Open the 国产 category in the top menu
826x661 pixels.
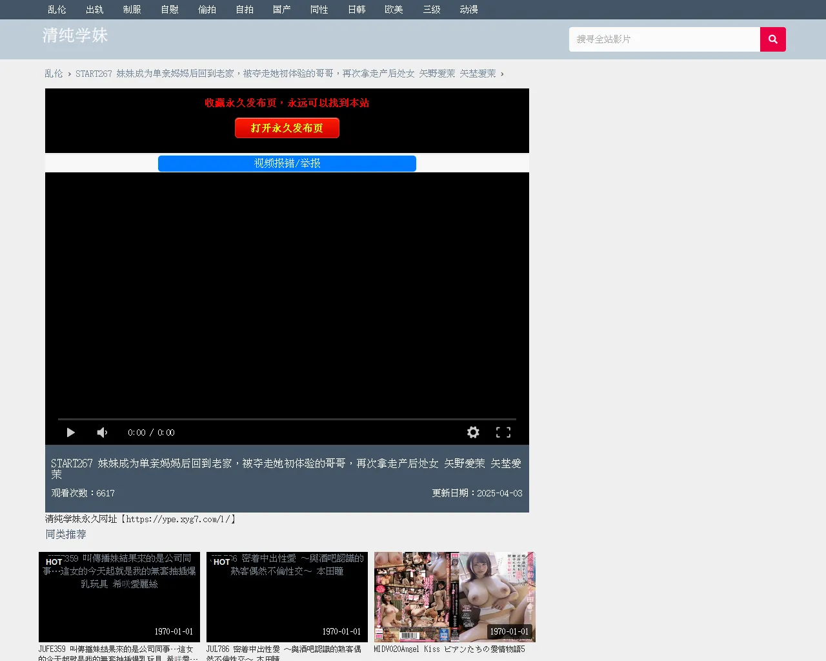point(282,10)
